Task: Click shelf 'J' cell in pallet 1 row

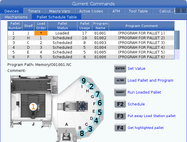Action: tap(28, 33)
